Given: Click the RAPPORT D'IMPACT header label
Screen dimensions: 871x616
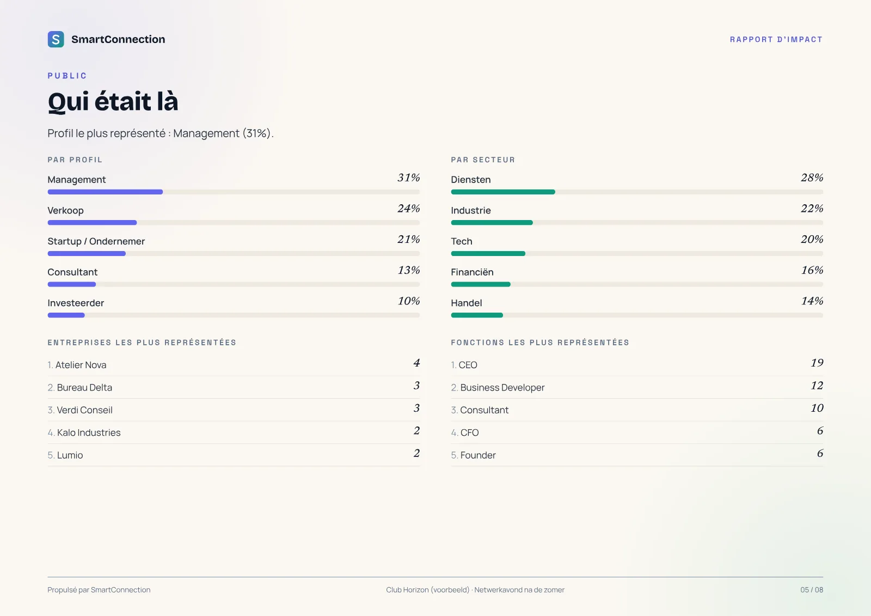Looking at the screenshot, I should tap(776, 40).
